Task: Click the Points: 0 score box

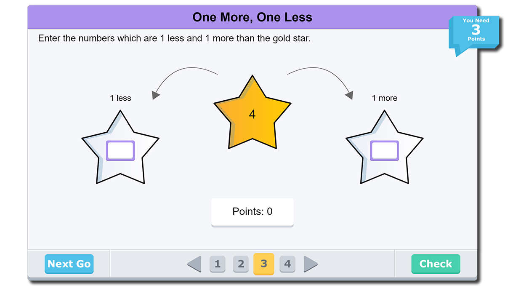Action: tap(252, 212)
